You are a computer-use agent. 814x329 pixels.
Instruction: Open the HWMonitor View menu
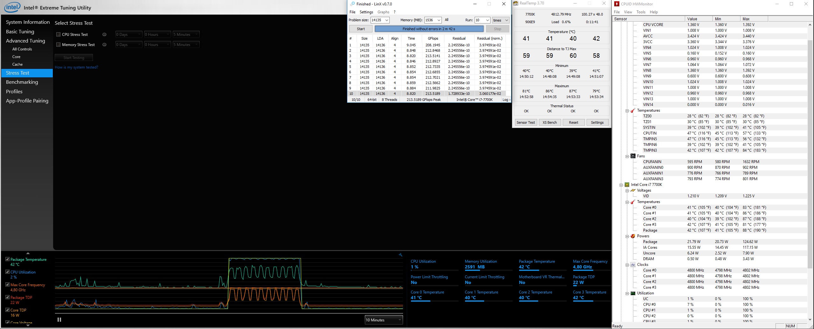[628, 12]
